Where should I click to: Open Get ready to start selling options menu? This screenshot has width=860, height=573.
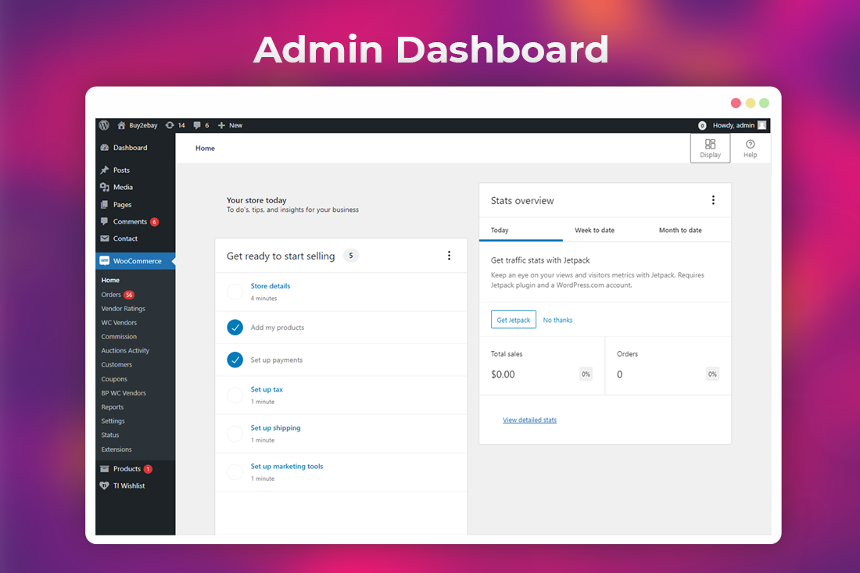pos(450,256)
